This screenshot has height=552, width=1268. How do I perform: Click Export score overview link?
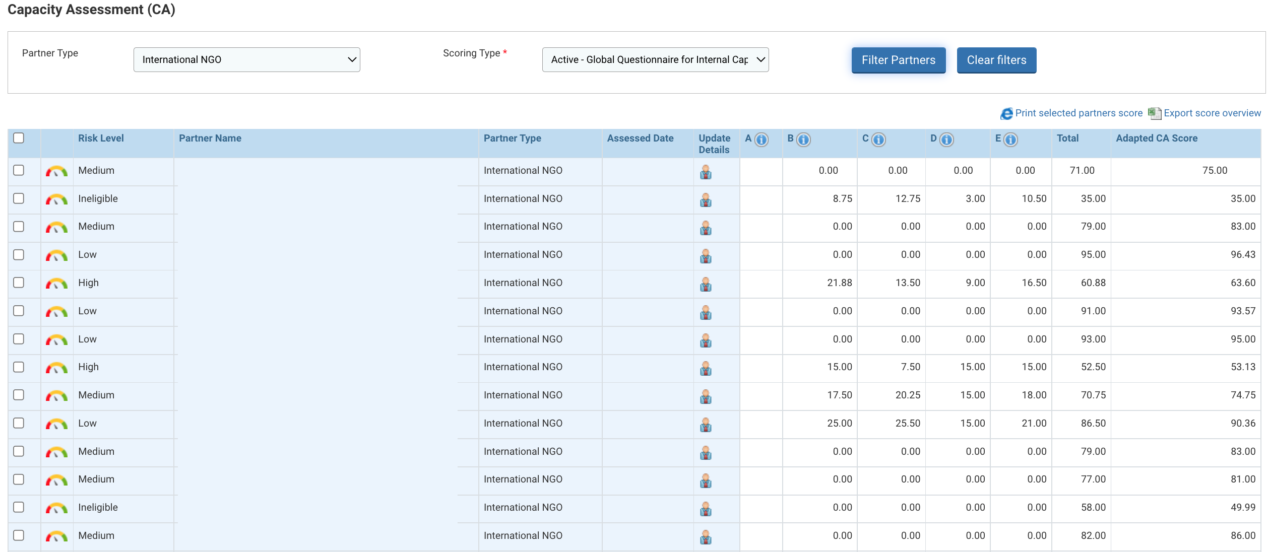[x=1213, y=113]
